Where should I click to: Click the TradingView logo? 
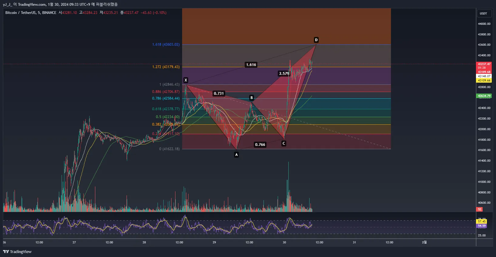click(17, 252)
